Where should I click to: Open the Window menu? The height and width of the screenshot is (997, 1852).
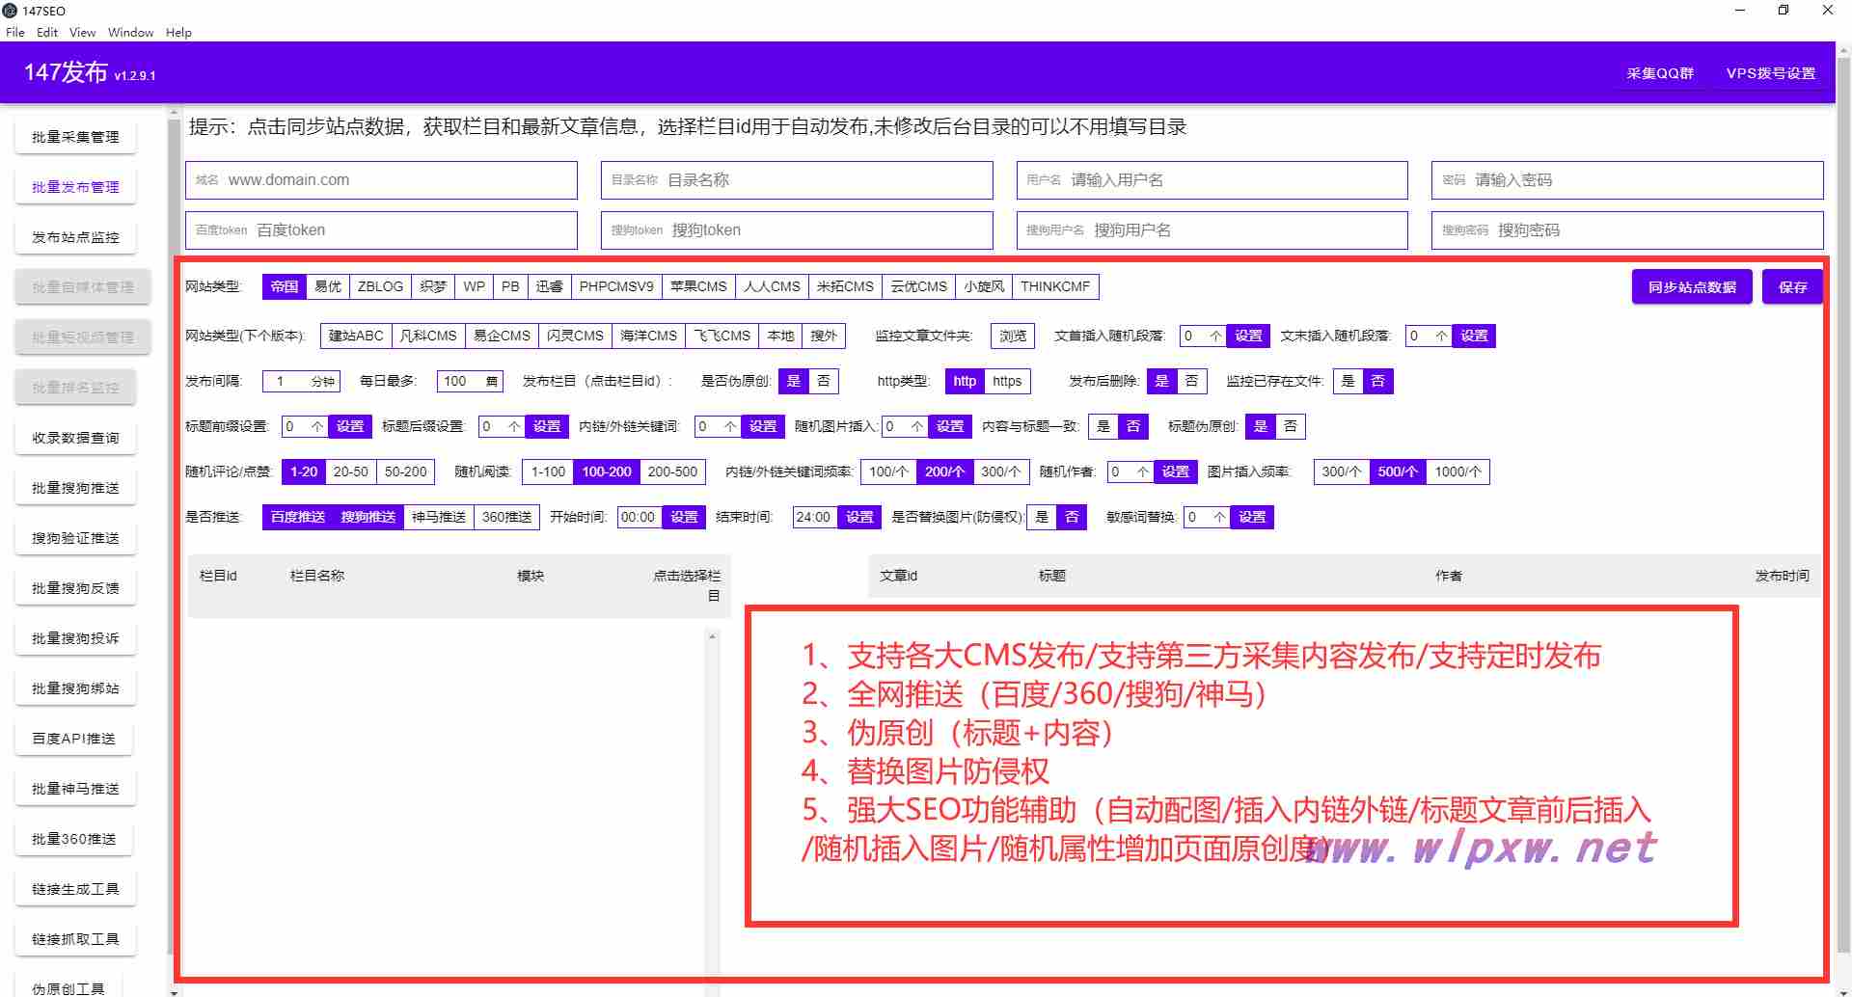tap(131, 32)
